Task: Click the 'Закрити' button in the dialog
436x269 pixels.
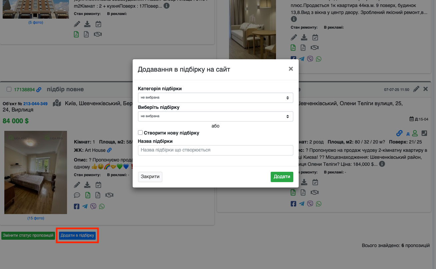Action: click(150, 177)
